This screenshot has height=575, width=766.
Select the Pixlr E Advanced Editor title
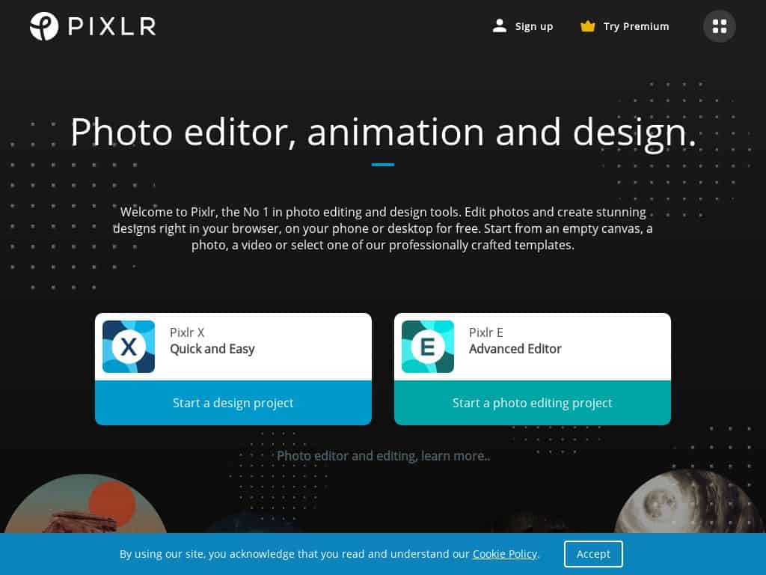tap(515, 341)
